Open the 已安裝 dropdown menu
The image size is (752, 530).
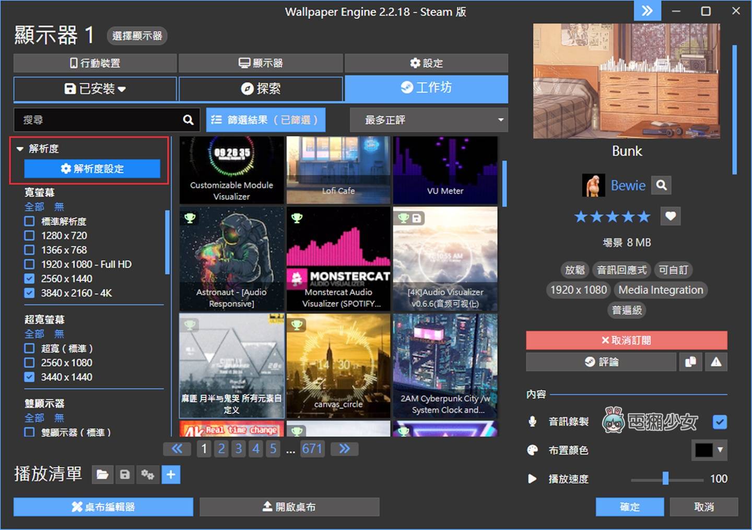(95, 89)
